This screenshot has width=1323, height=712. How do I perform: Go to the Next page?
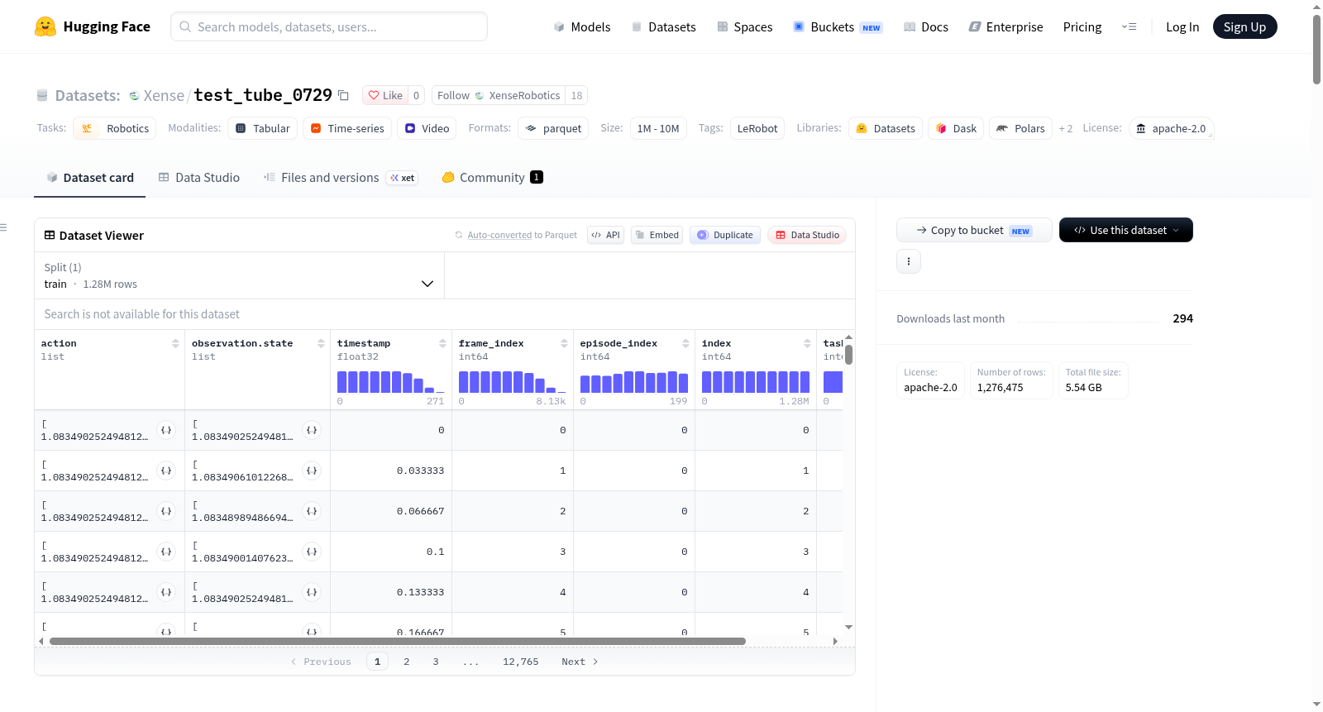click(x=580, y=662)
